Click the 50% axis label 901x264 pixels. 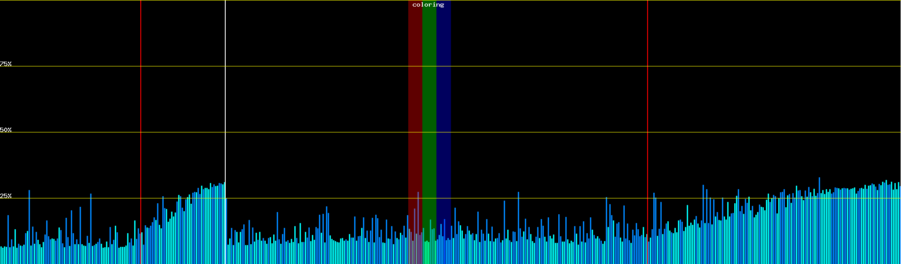[6, 130]
